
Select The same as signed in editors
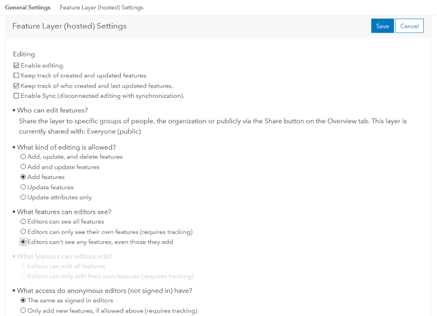(x=23, y=301)
